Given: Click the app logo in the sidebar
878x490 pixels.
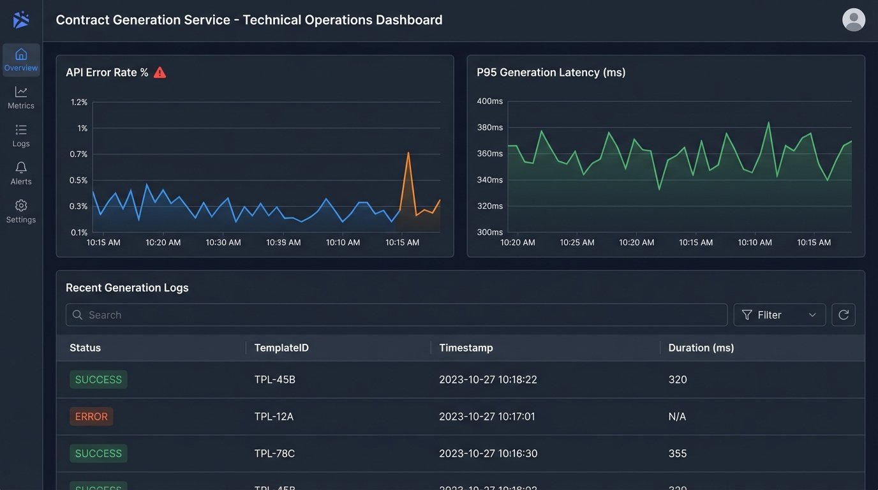Looking at the screenshot, I should [21, 20].
